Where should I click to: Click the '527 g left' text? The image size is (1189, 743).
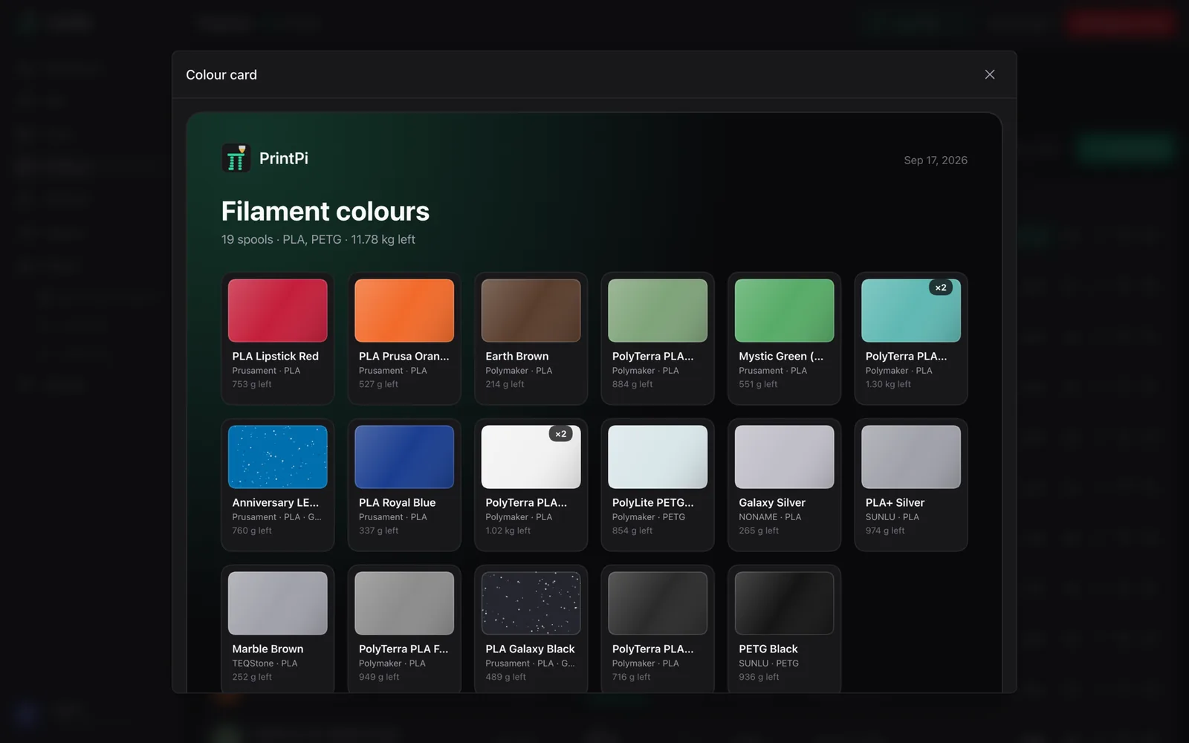point(378,384)
